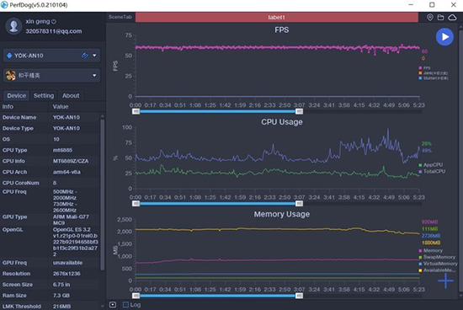Expand the 和平精英 app selection dropdown
The width and height of the screenshot is (463, 310).
(94, 75)
